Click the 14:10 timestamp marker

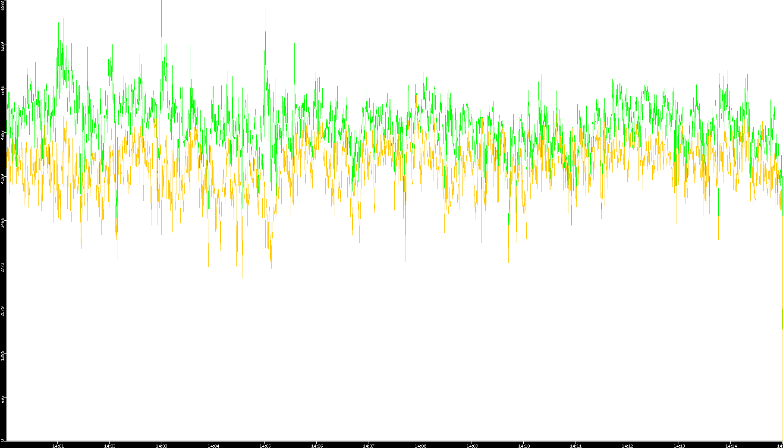[x=524, y=446]
